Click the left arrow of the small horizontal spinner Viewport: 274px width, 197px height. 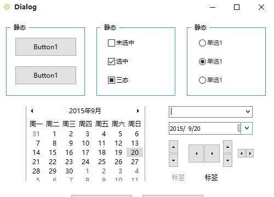241,153
